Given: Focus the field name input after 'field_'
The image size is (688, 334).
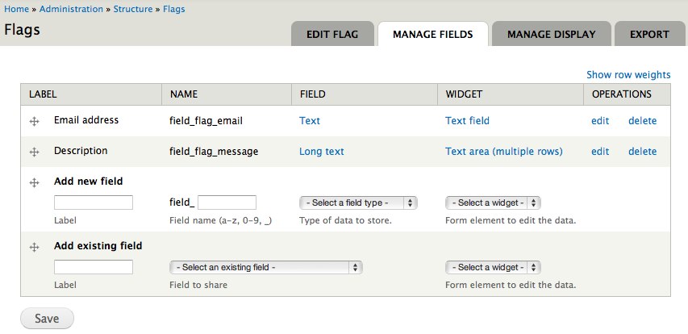Looking at the screenshot, I should tap(227, 202).
